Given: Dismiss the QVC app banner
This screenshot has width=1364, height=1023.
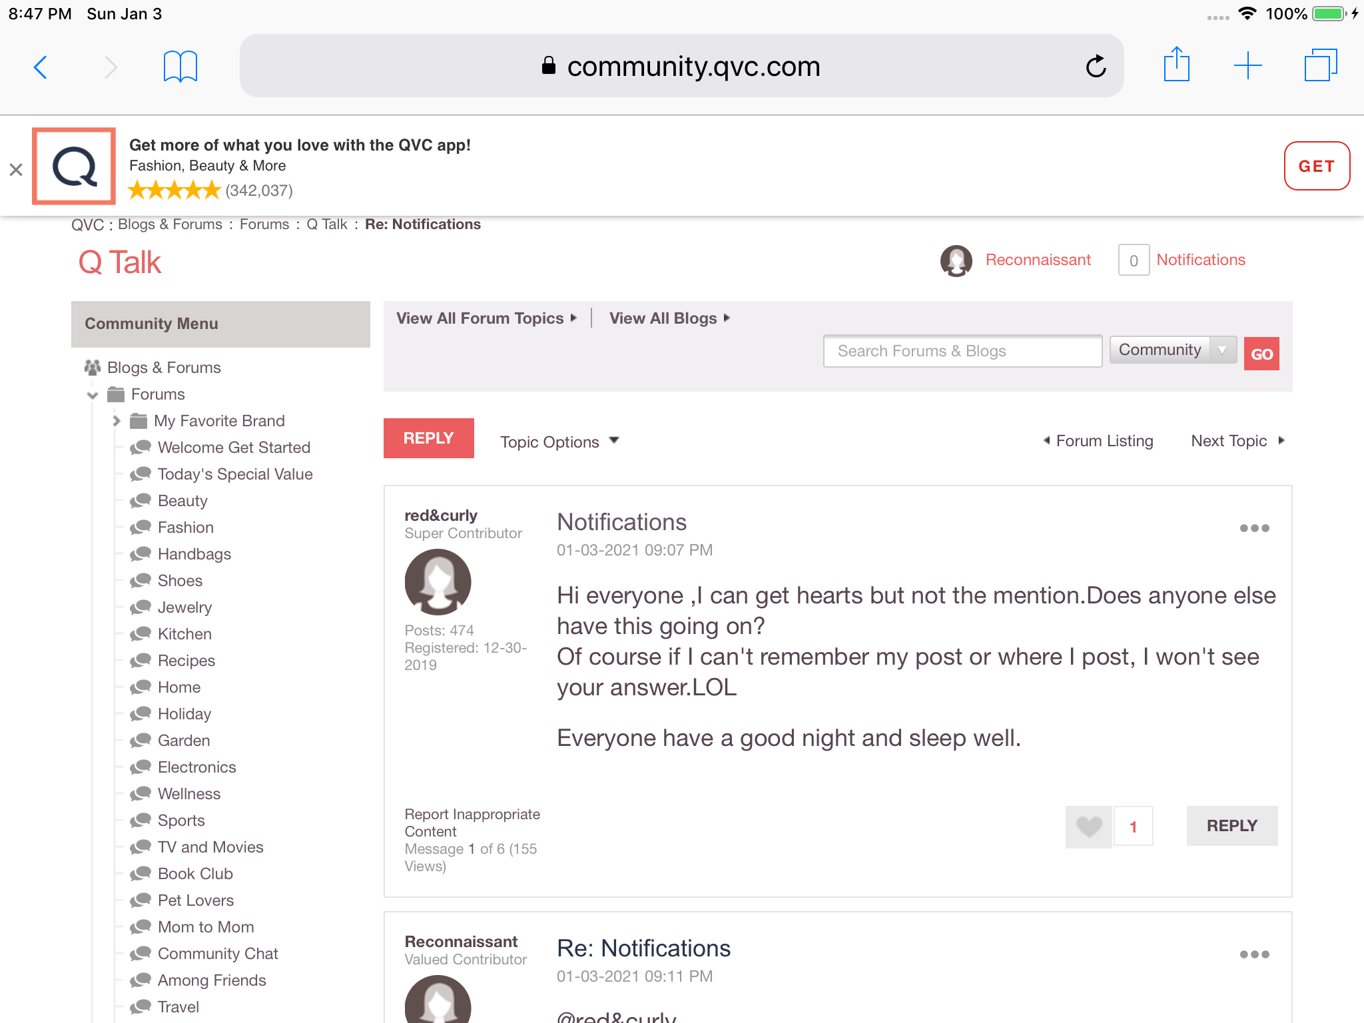Looking at the screenshot, I should pyautogui.click(x=16, y=170).
